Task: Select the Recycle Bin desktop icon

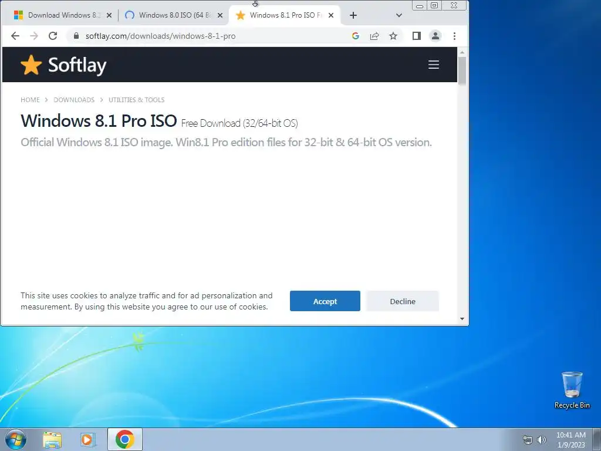Action: (x=572, y=390)
